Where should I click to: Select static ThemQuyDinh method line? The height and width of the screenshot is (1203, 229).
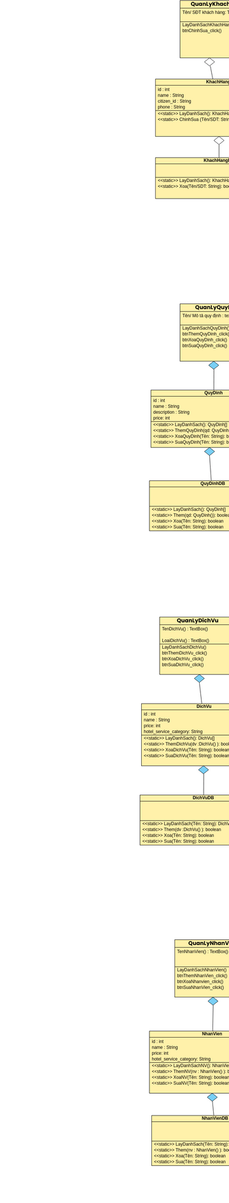[x=191, y=430]
